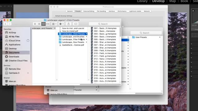Select how-to-inst...and-use.txt file
This screenshot has width=198, height=111.
73,28
